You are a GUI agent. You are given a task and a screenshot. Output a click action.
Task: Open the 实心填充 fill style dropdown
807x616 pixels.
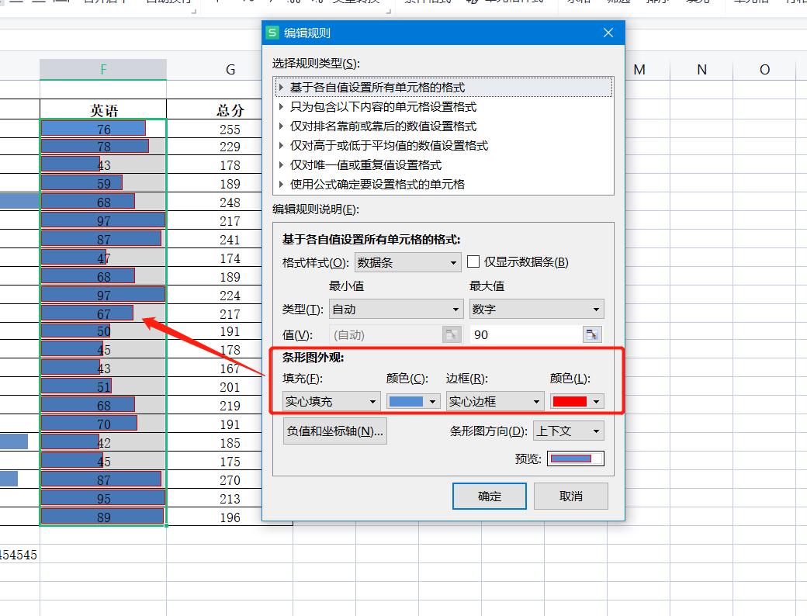330,401
